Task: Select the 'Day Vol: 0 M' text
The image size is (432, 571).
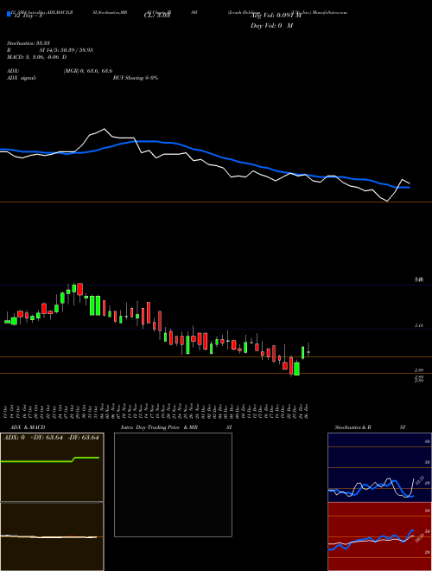Action: [271, 25]
